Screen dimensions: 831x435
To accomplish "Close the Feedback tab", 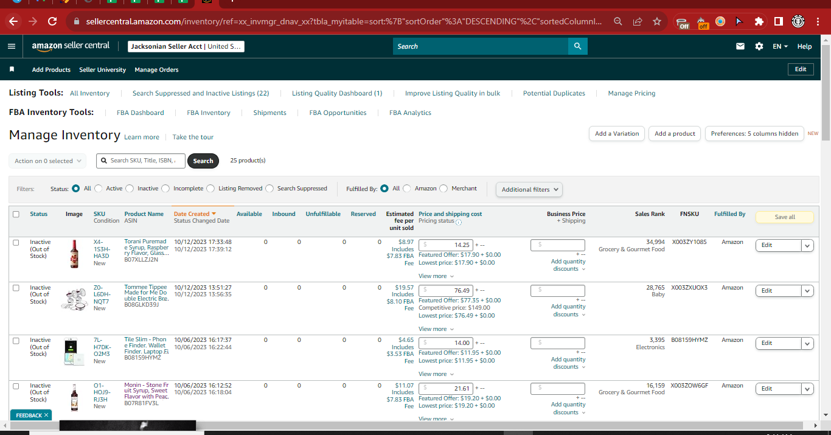I will coord(46,415).
